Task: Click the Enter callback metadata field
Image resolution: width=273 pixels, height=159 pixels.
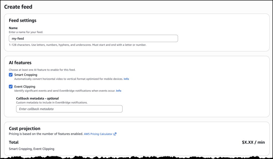Action: [x=69, y=109]
